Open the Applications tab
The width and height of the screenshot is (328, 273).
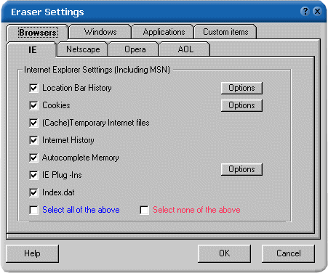coord(164,32)
